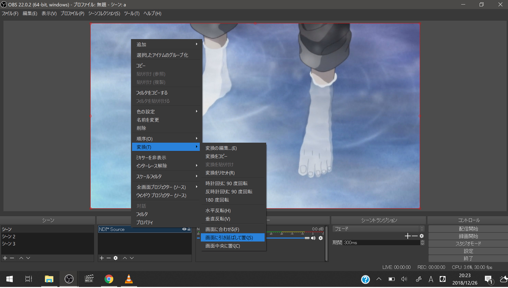Open the プロファイル(P) menu

(x=72, y=13)
